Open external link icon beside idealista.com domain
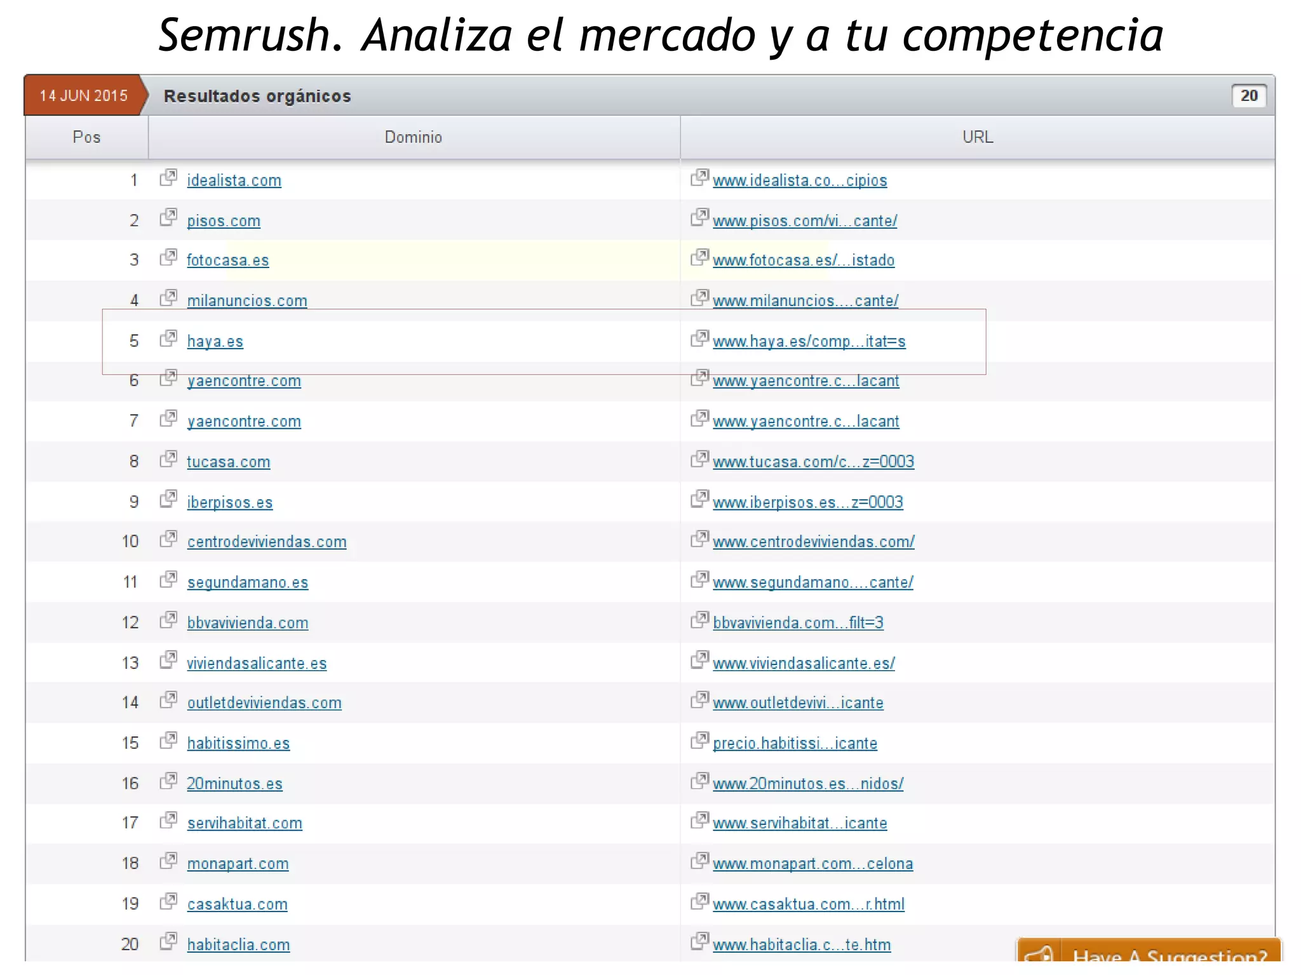Viewport: 1301px width, 975px height. pos(168,178)
